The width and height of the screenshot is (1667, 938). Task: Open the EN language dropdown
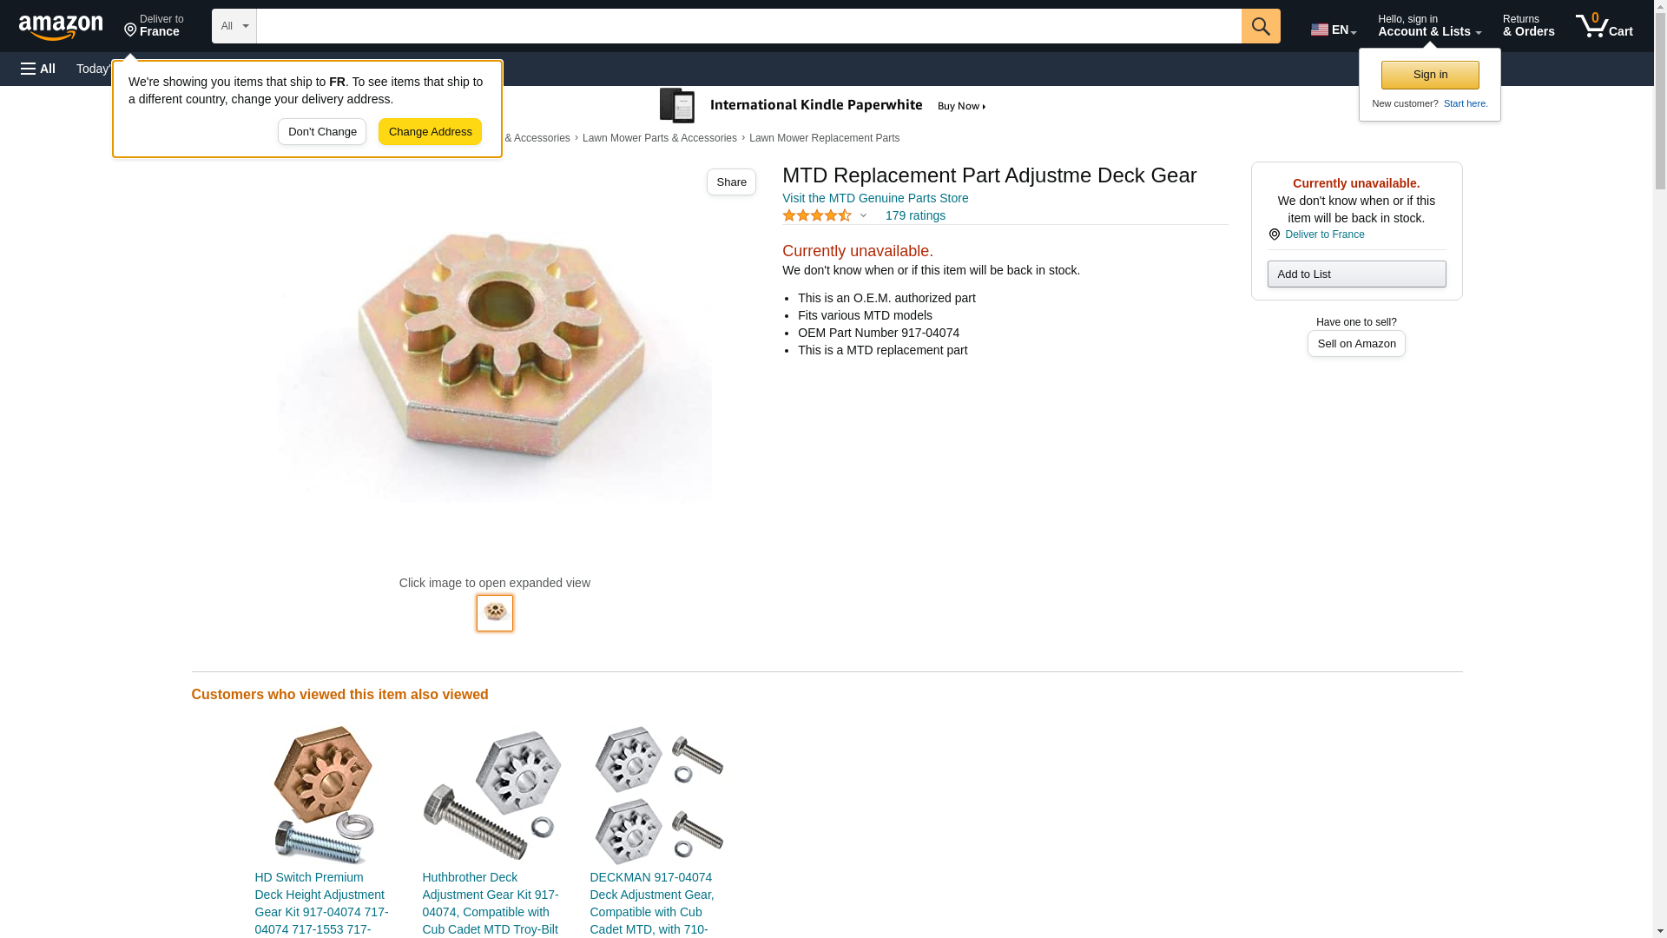[1334, 30]
